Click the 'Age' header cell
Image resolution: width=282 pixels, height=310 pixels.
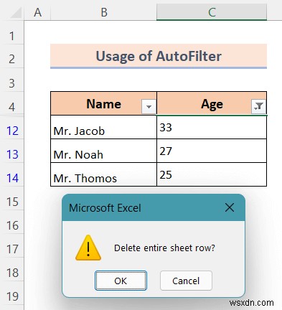[x=212, y=104]
